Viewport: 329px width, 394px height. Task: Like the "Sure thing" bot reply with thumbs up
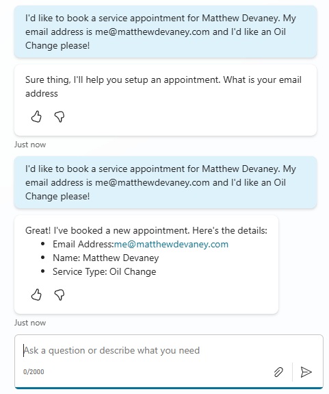pyautogui.click(x=36, y=116)
